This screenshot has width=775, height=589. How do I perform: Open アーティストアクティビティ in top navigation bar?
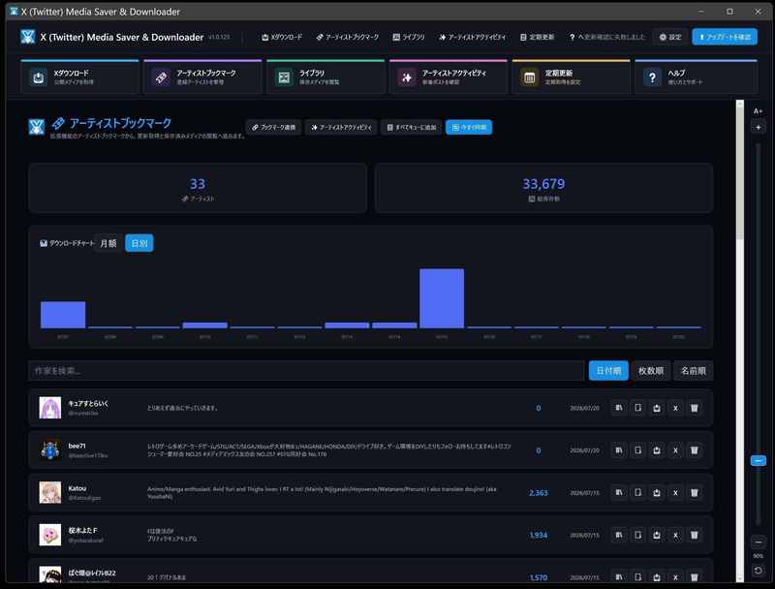473,37
